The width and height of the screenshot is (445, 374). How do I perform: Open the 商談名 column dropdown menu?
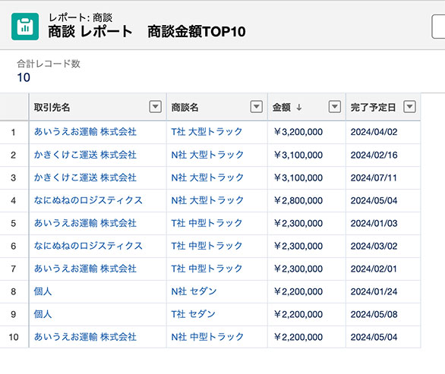[256, 107]
